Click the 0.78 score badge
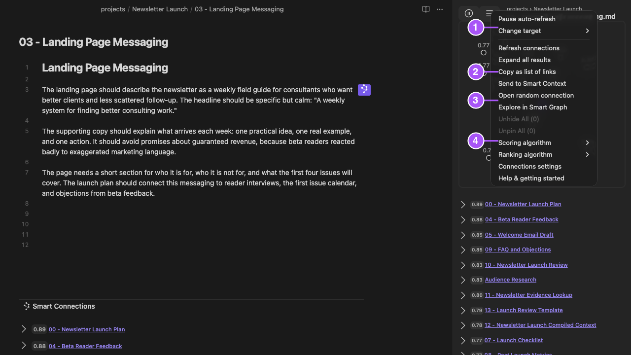The width and height of the screenshot is (631, 355). [x=477, y=325]
